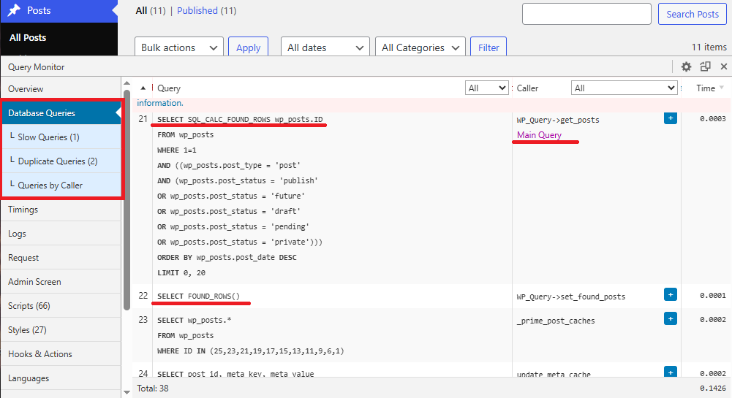
Task: Open Languages panel
Action: click(x=61, y=378)
